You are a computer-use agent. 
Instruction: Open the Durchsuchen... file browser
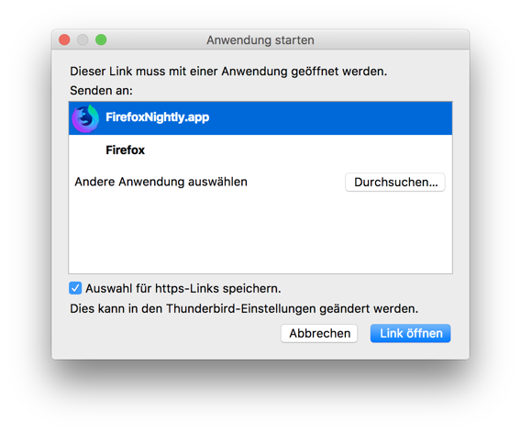pyautogui.click(x=395, y=183)
